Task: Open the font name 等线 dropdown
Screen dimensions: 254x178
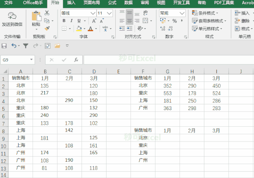Action: point(93,13)
